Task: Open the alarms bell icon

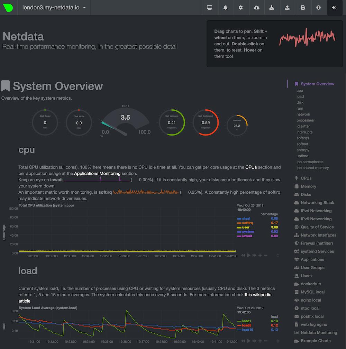Action: pyautogui.click(x=225, y=8)
